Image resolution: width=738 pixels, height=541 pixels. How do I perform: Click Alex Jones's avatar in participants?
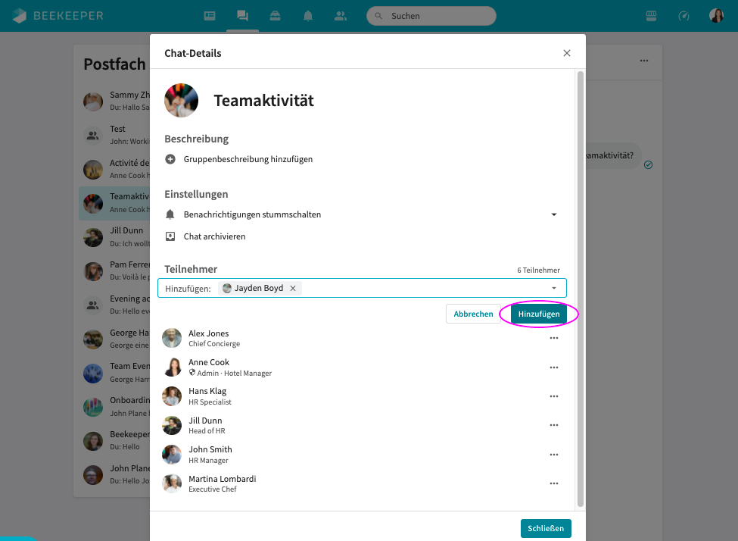coord(172,338)
